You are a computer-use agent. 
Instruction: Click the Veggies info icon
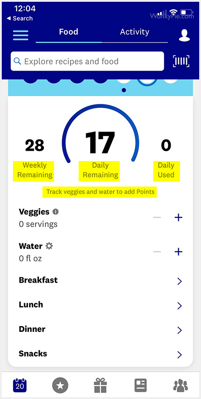coord(55,212)
